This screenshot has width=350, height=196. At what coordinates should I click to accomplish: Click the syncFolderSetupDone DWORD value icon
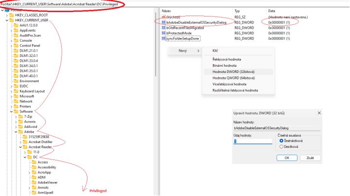coord(164,38)
